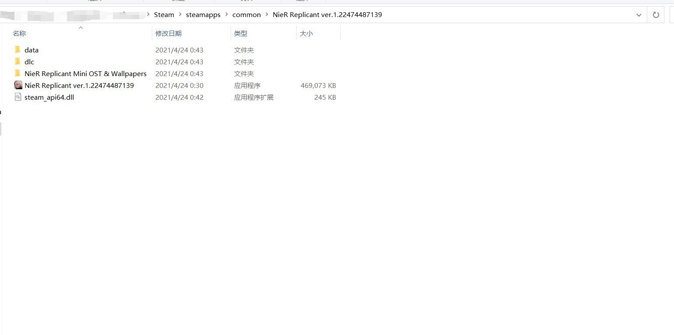Open the data folder icon

[18, 49]
